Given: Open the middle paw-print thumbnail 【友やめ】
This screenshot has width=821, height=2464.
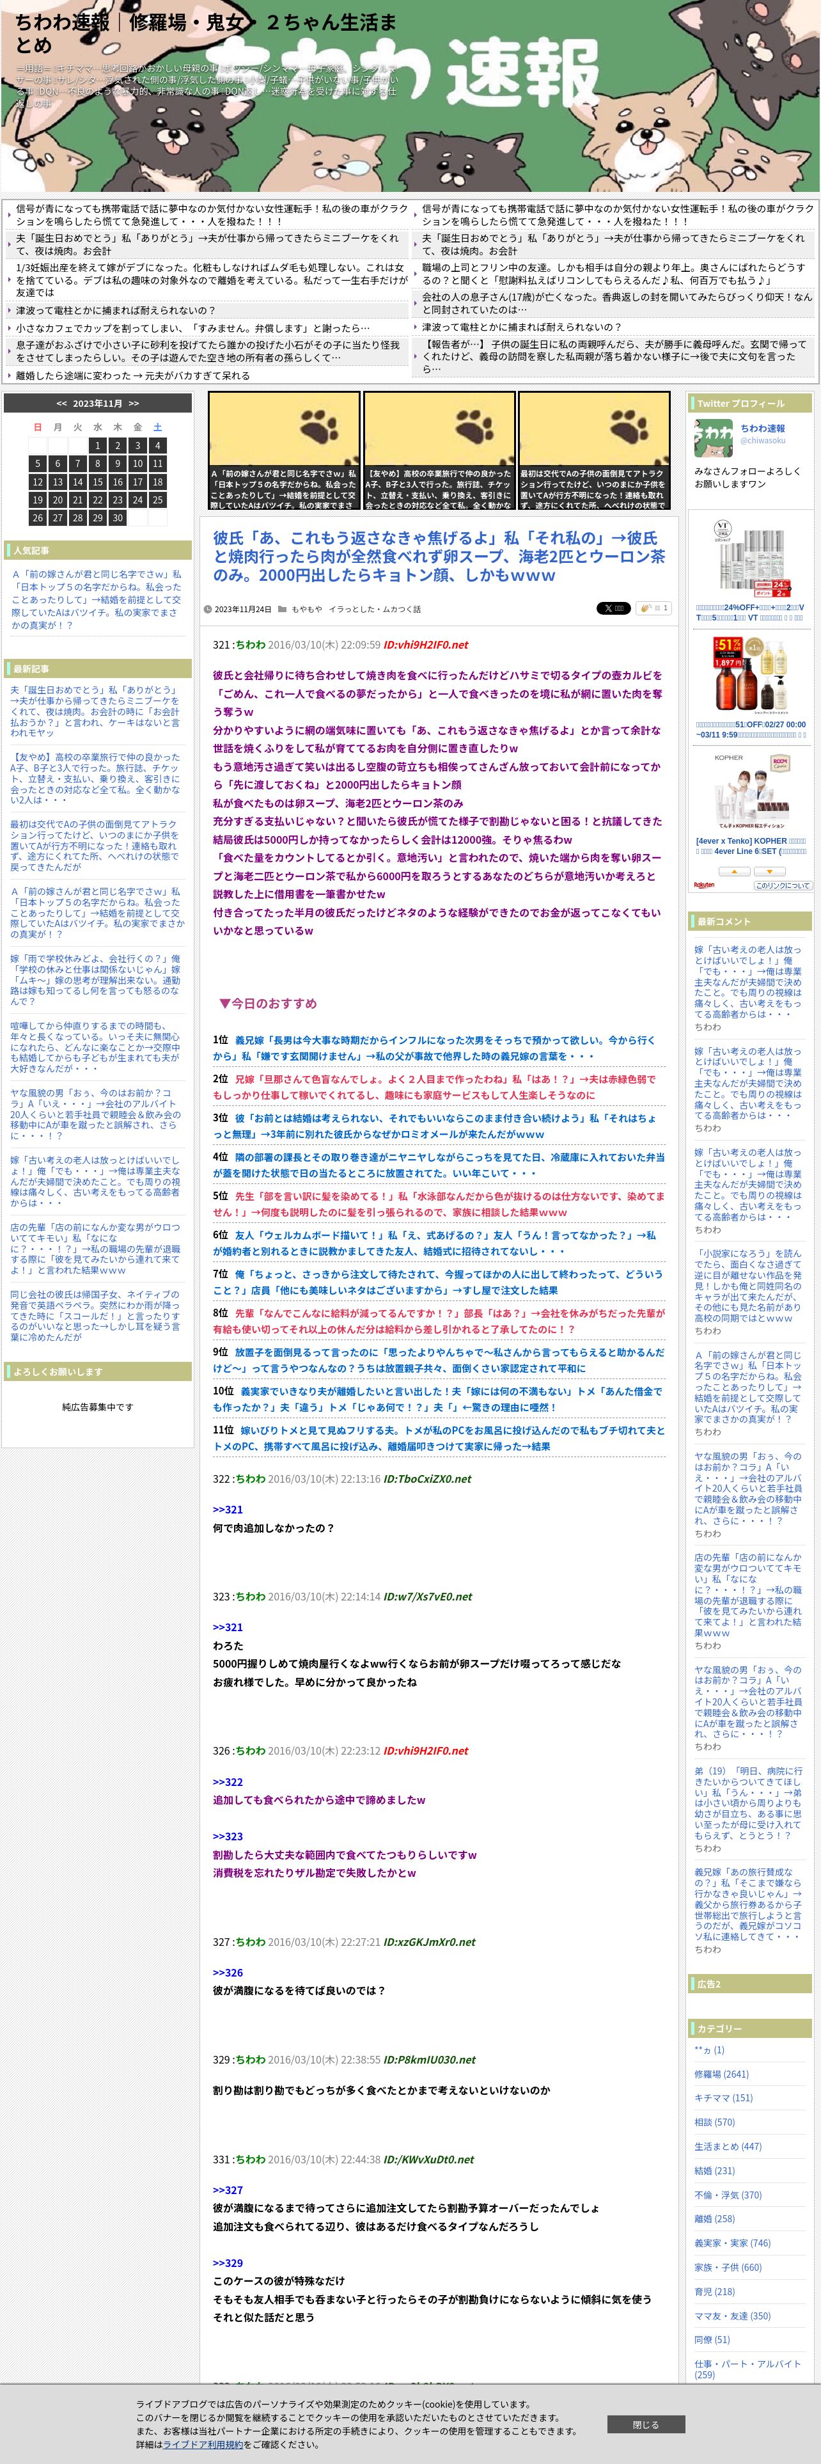Looking at the screenshot, I should 439,450.
